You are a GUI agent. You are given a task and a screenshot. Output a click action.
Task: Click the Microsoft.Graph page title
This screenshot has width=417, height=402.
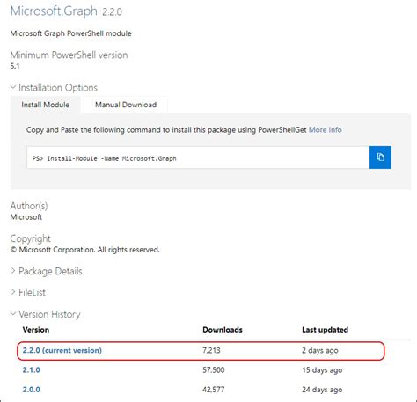[x=54, y=11]
